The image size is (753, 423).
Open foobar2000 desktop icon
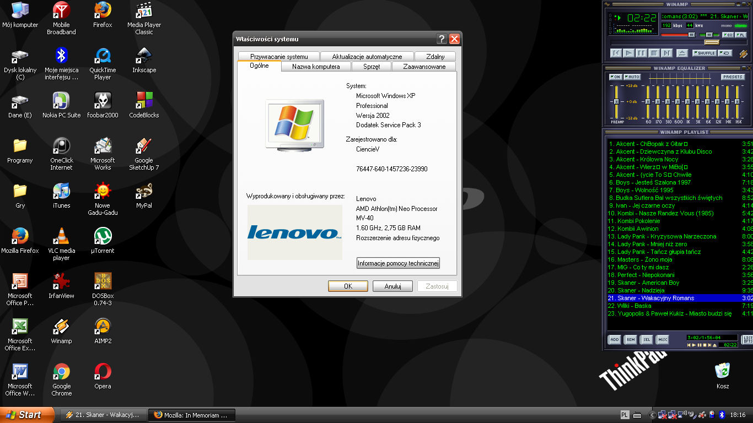coord(103,106)
